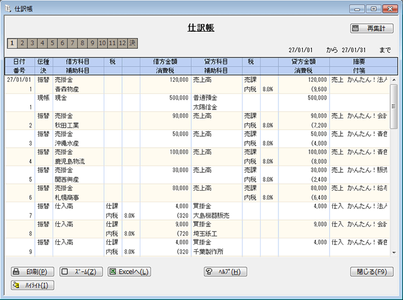
Task: Click the 摘要 column header
Action: (x=359, y=62)
